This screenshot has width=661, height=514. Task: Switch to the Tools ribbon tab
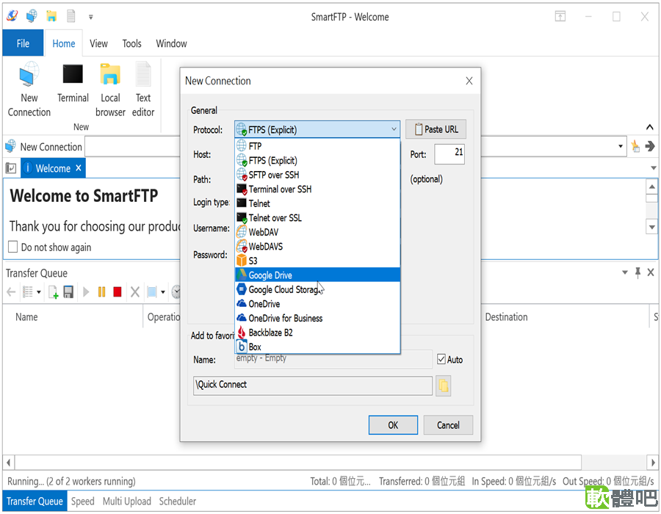131,43
